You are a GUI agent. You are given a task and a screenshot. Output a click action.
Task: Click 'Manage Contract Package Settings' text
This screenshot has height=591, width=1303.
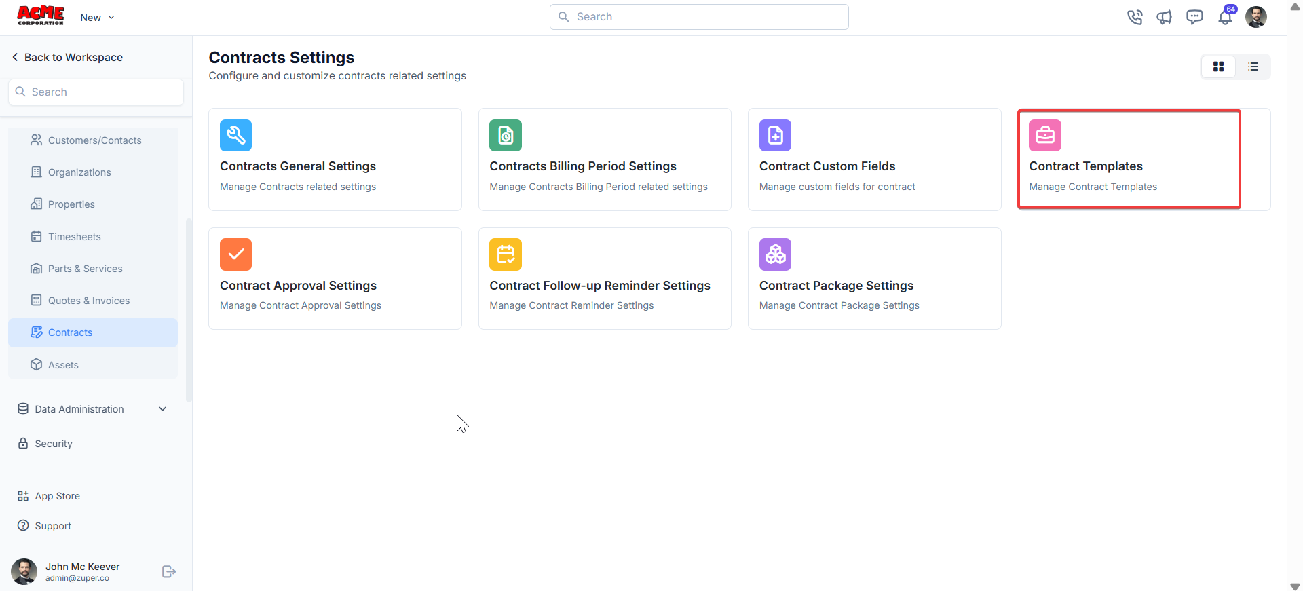(839, 305)
